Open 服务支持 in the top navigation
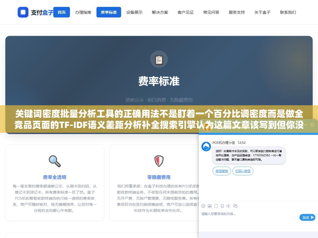318x238 pixels. (x=237, y=12)
